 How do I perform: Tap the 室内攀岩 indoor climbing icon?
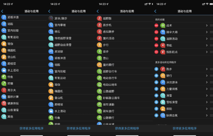51,25
